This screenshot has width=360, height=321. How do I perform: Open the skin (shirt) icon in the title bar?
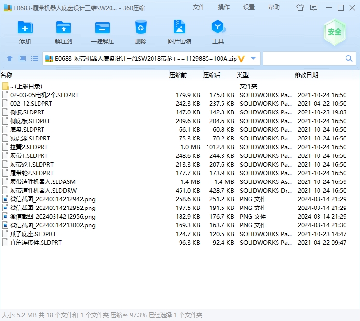coord(300,8)
